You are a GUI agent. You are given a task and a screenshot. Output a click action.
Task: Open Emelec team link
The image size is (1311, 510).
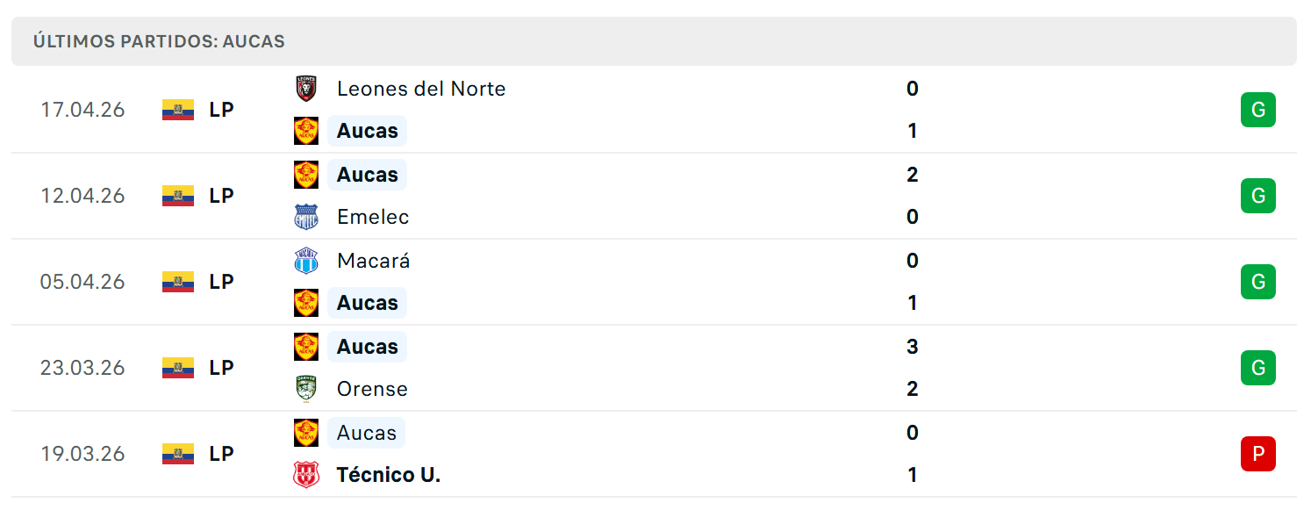373,217
